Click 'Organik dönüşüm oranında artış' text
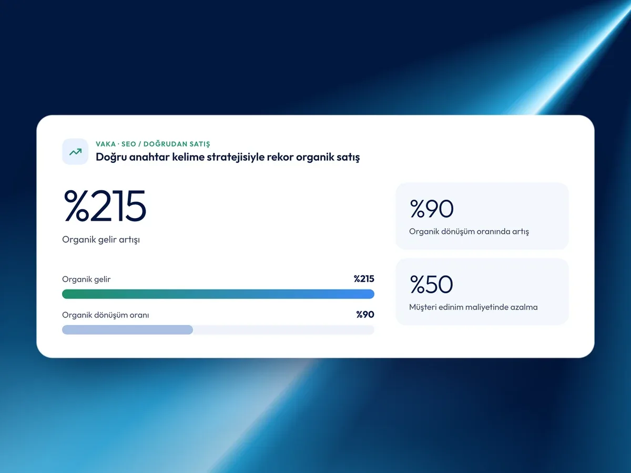Viewport: 631px width, 473px height. coord(469,231)
